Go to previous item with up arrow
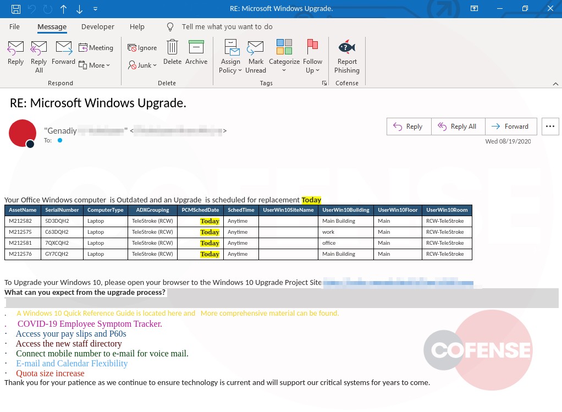Viewport: 562px width, 412px height. (63, 9)
